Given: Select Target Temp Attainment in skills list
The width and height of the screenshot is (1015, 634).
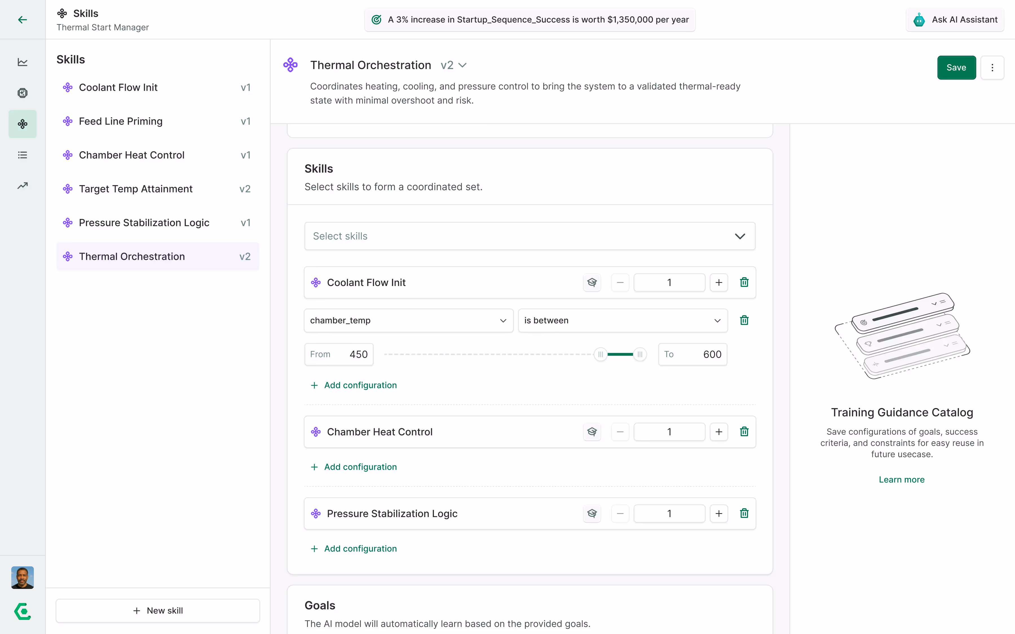Looking at the screenshot, I should [158, 189].
